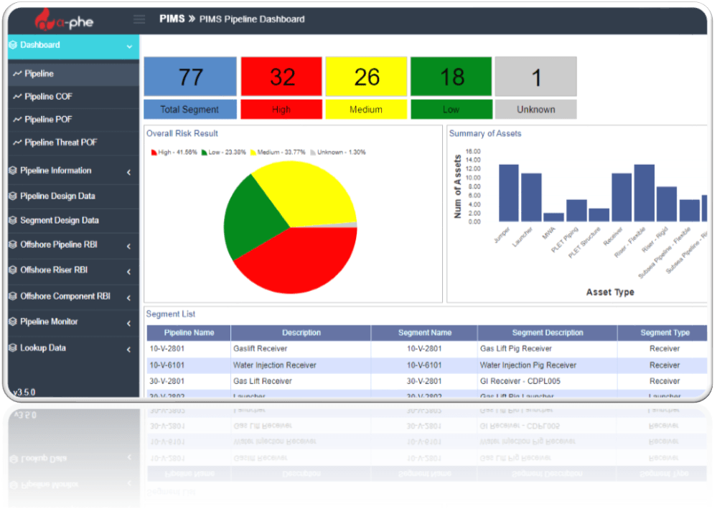Open Pipeline Threat POF menu item

coord(74,143)
